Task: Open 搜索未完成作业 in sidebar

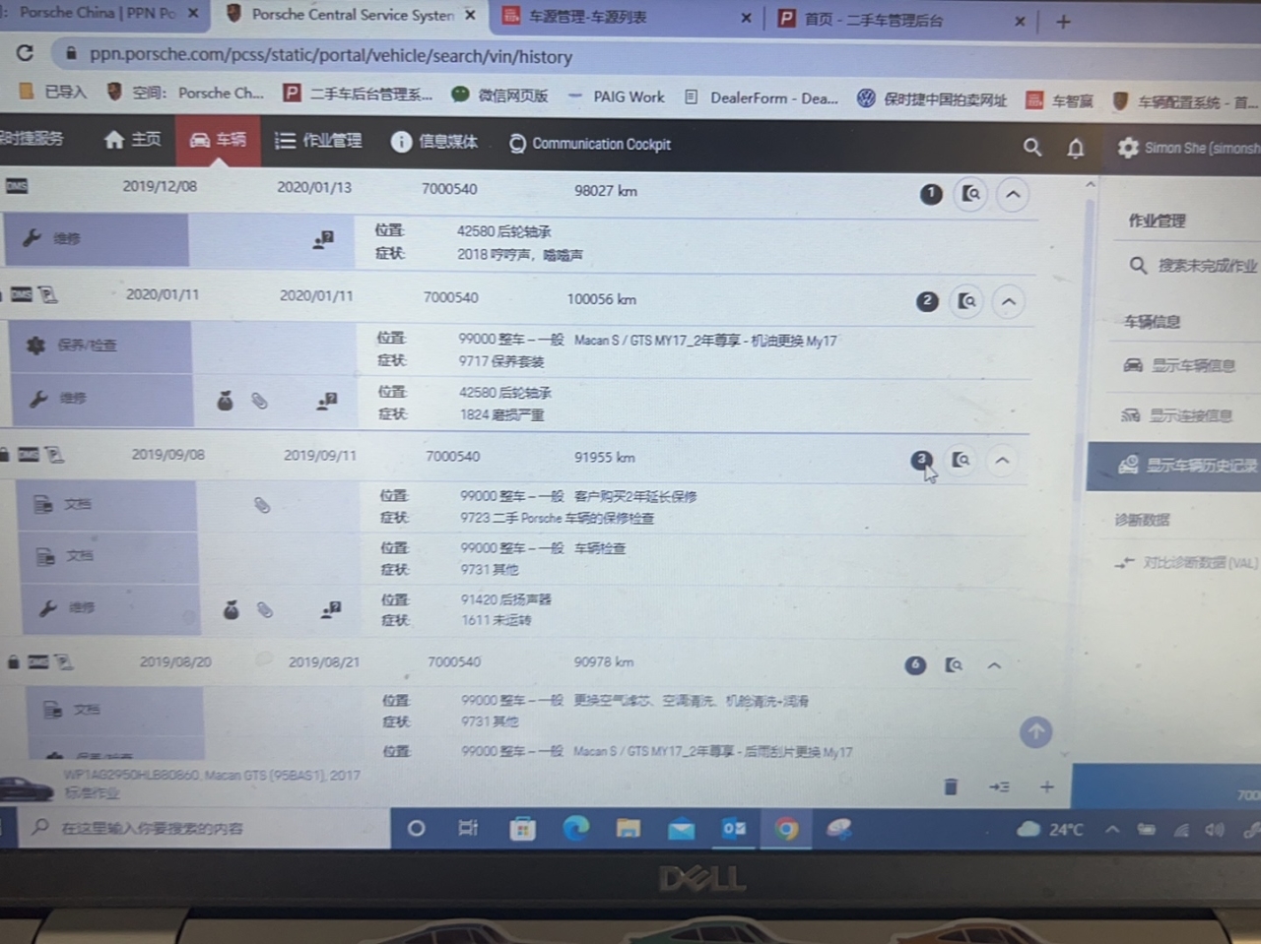Action: pyautogui.click(x=1193, y=266)
